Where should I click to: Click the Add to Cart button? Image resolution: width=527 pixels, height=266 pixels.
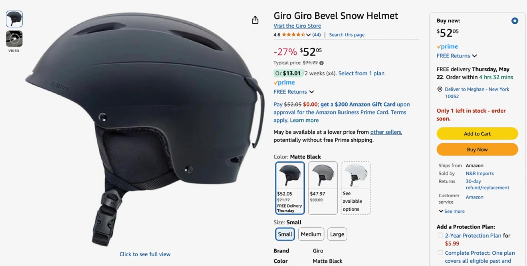click(x=477, y=134)
